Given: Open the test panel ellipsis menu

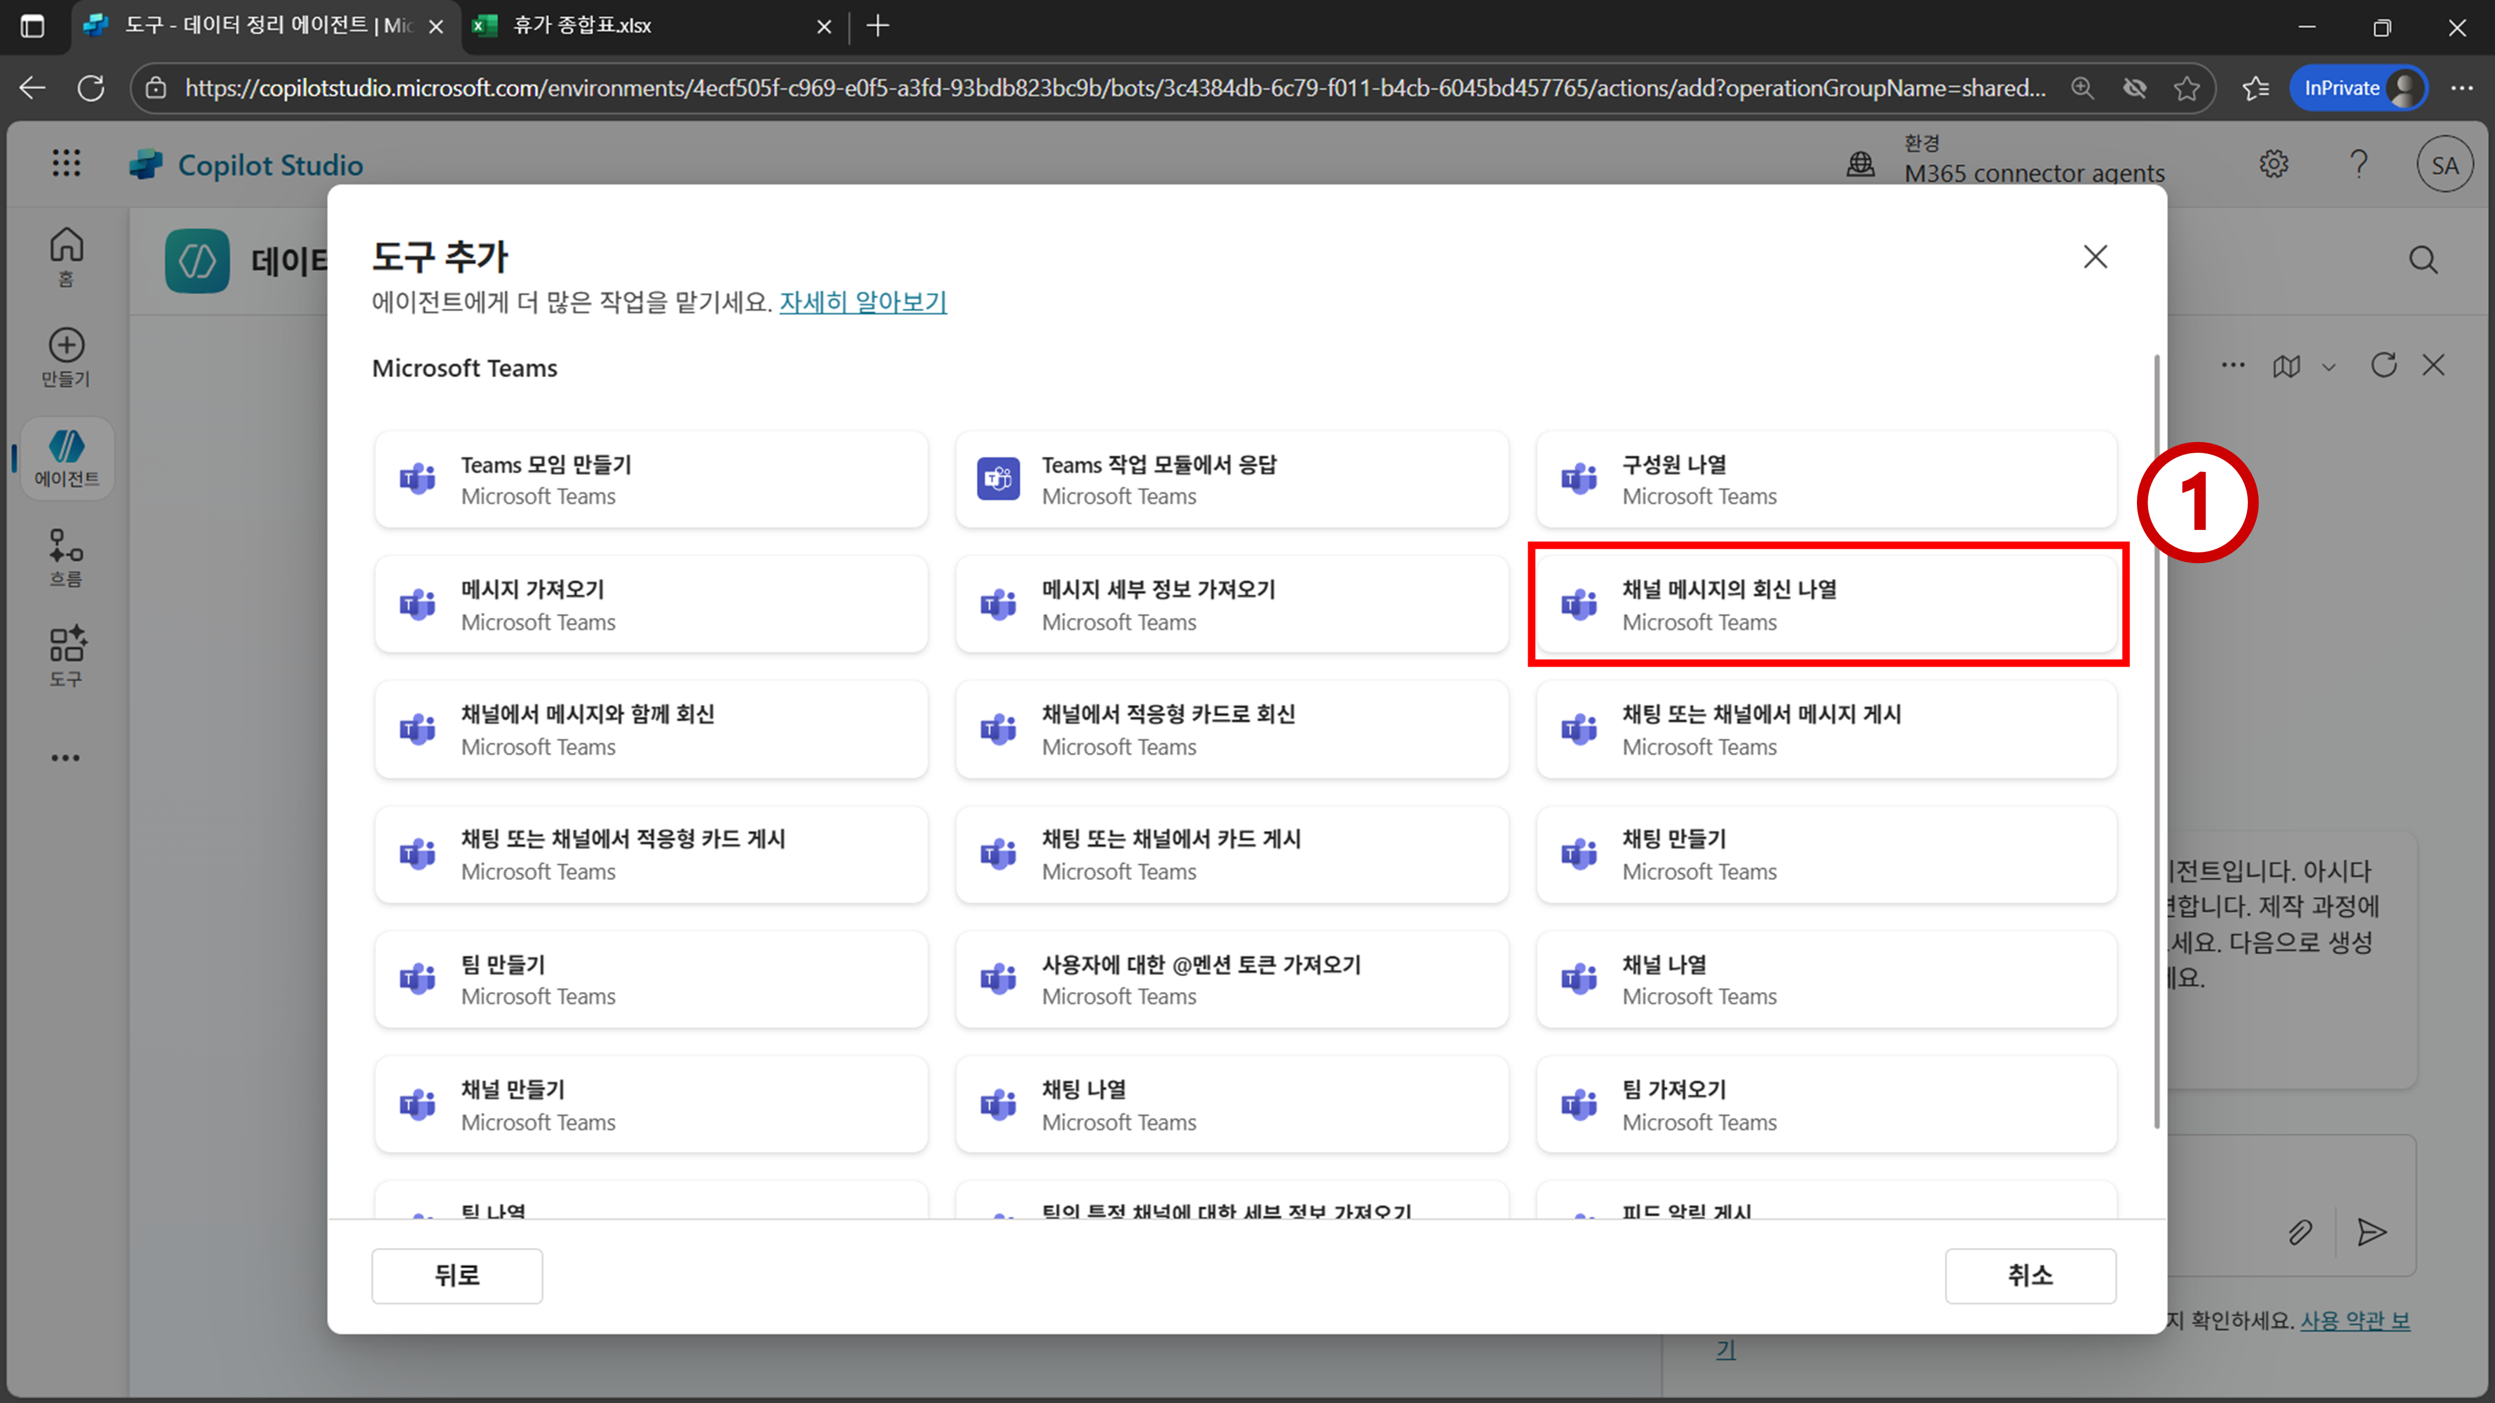Looking at the screenshot, I should 2232,365.
